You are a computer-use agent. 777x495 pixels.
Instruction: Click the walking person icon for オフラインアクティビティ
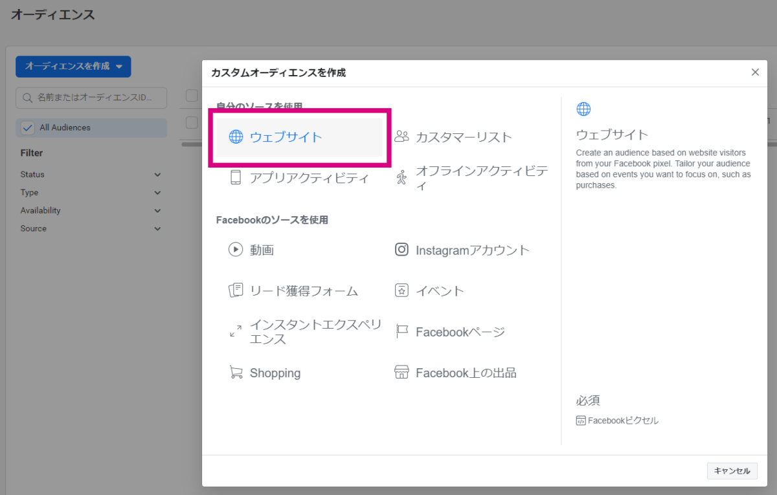pyautogui.click(x=401, y=177)
